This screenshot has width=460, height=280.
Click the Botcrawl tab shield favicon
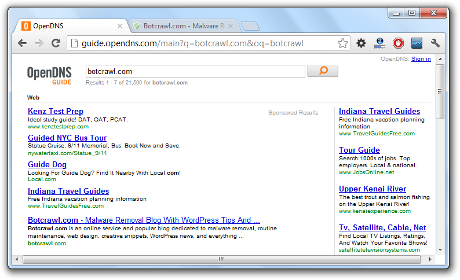(x=137, y=27)
